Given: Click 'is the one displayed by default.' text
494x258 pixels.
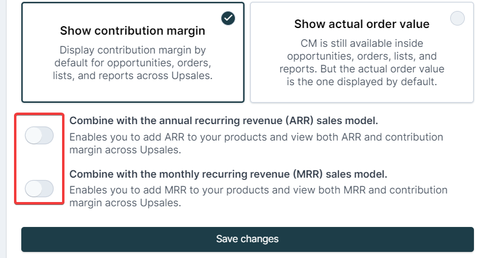Looking at the screenshot, I should point(361,82).
